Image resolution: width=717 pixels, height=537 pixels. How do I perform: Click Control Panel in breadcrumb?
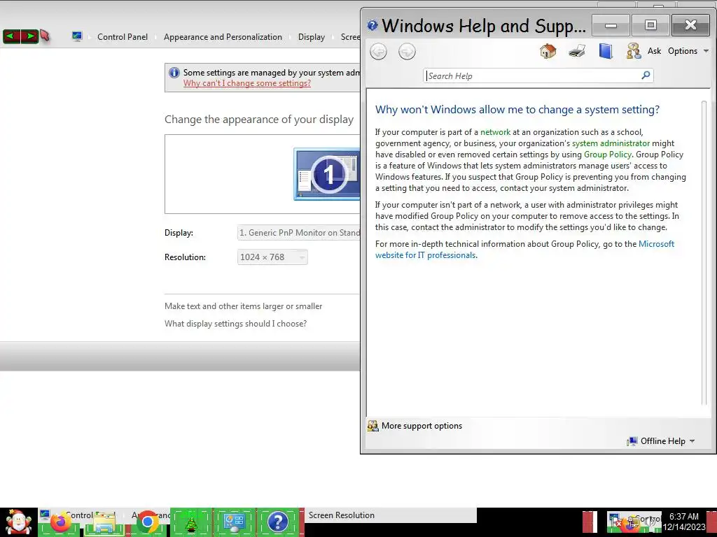point(123,37)
